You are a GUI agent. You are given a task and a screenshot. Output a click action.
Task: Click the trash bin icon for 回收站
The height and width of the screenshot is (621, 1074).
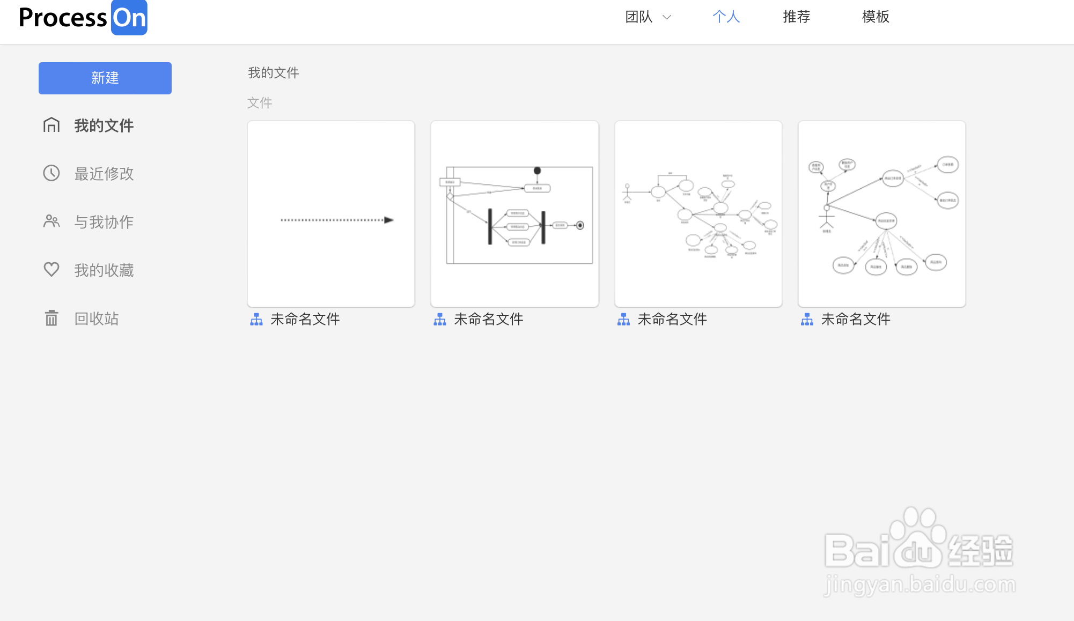click(52, 318)
